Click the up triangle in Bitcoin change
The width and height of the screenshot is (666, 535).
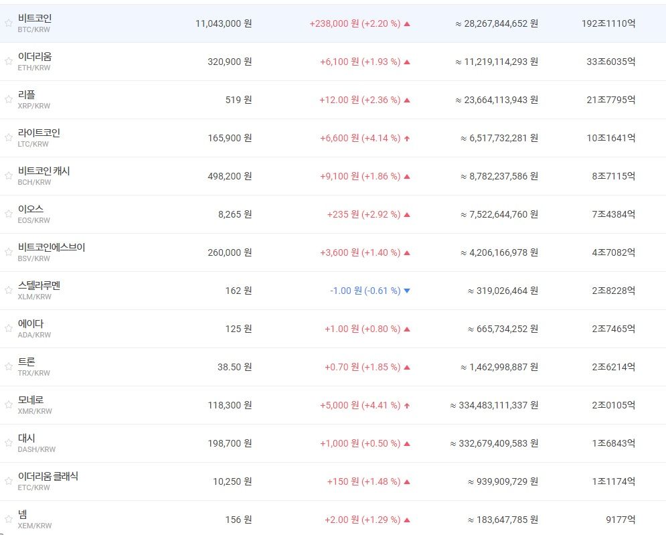[407, 24]
